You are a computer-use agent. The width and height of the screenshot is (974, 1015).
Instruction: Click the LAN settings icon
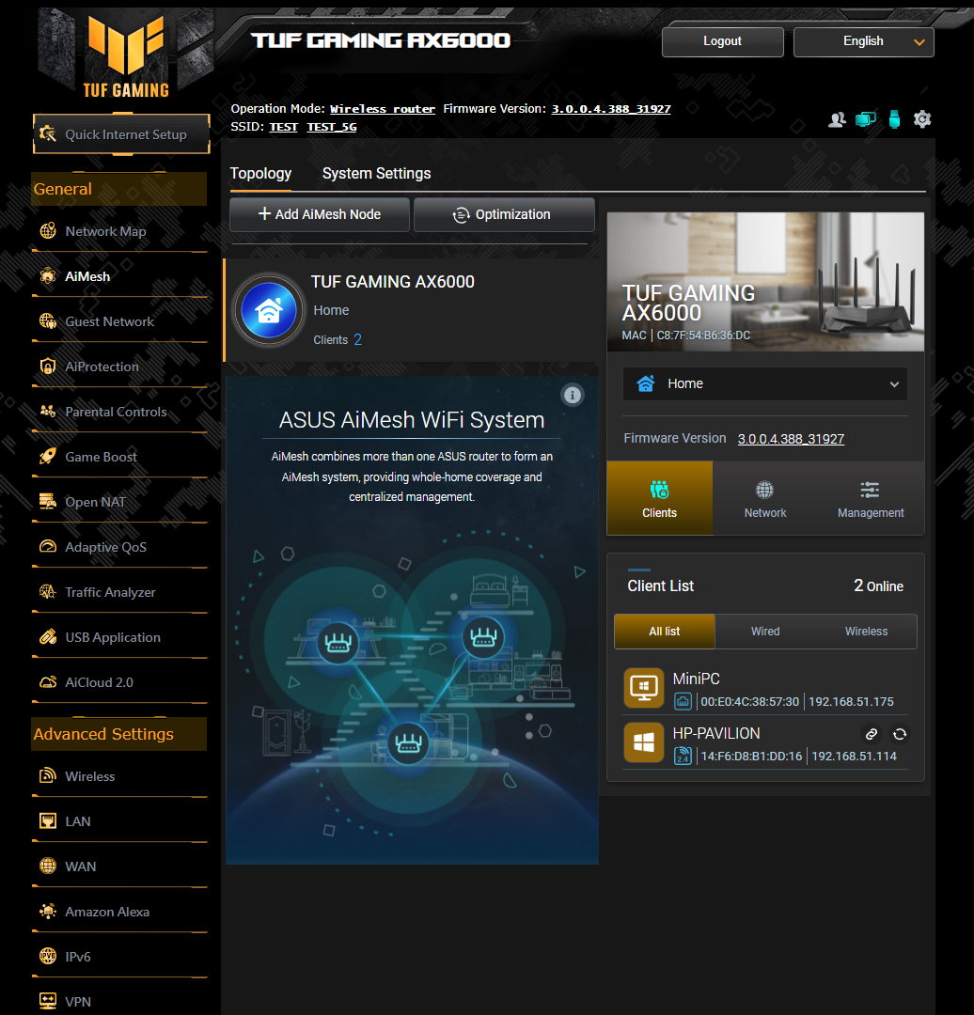48,821
